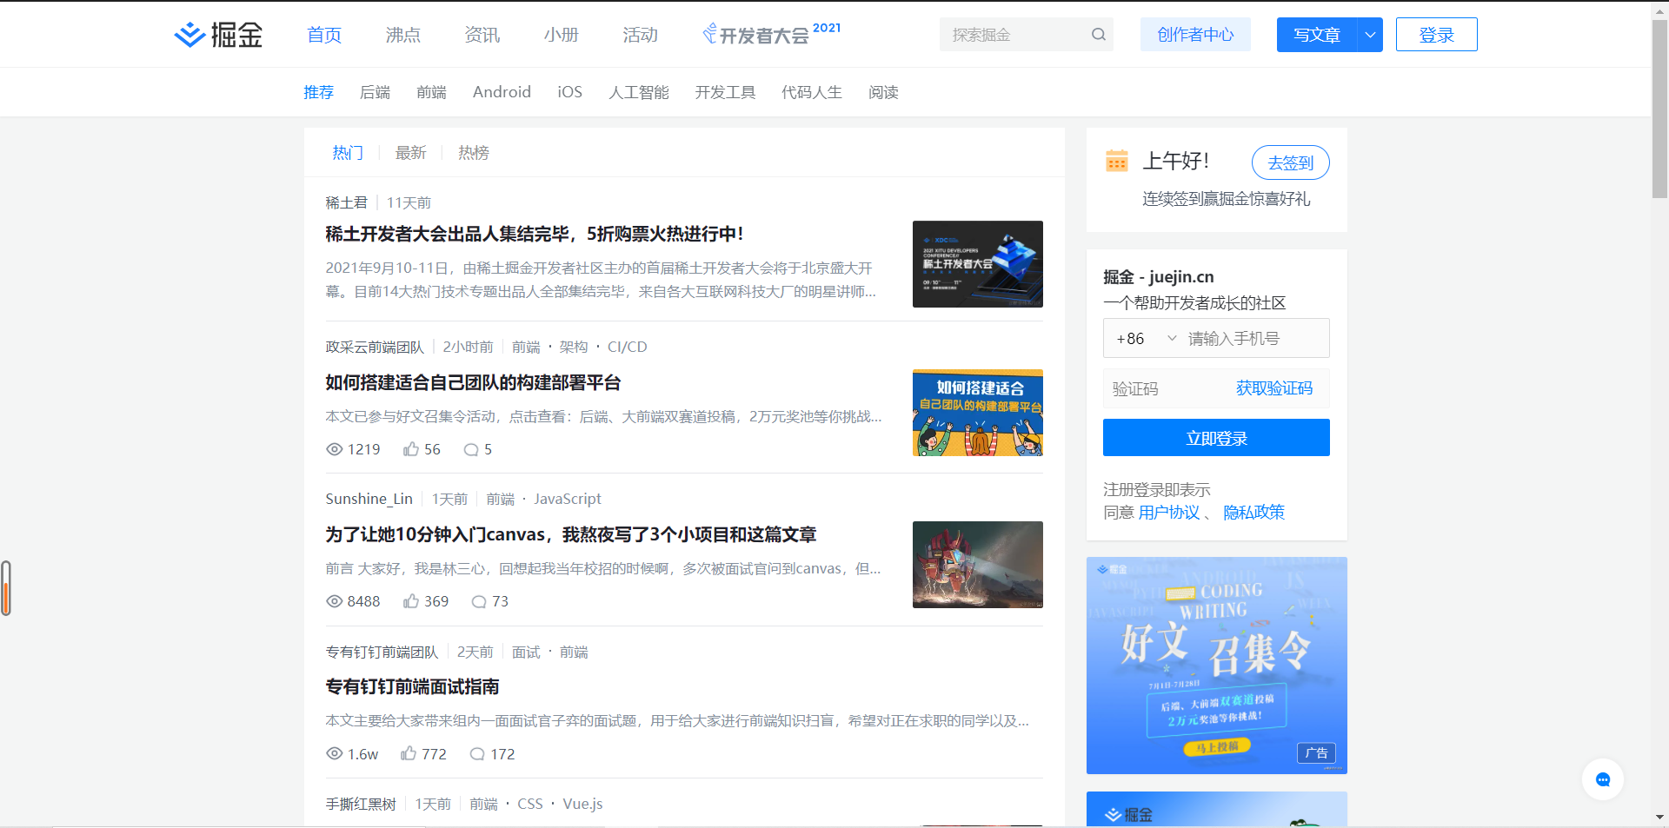Open comments of 如何搭建 article

tap(471, 449)
